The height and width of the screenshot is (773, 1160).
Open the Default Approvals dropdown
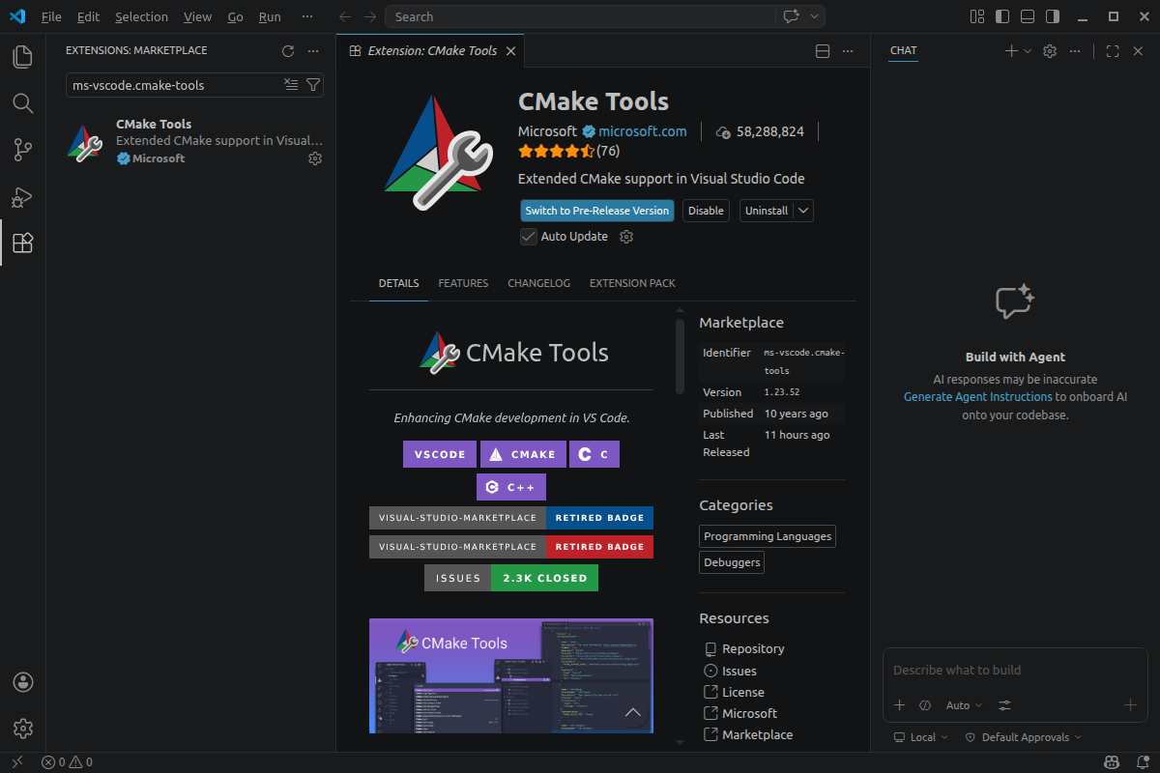1023,737
